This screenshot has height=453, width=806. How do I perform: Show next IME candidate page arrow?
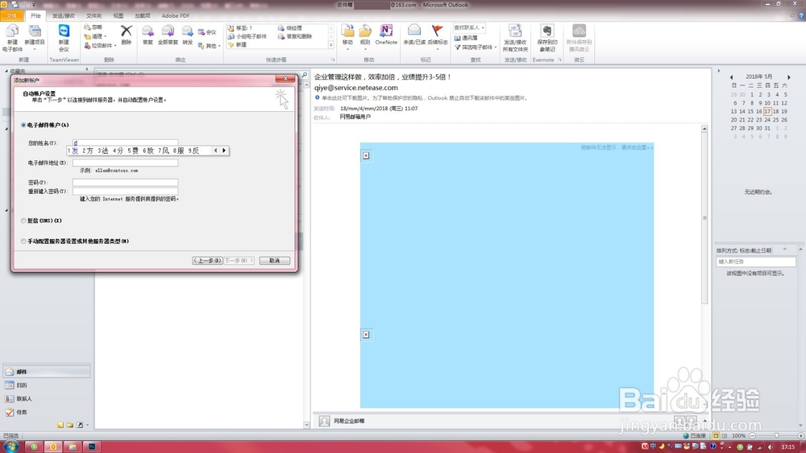coord(224,150)
